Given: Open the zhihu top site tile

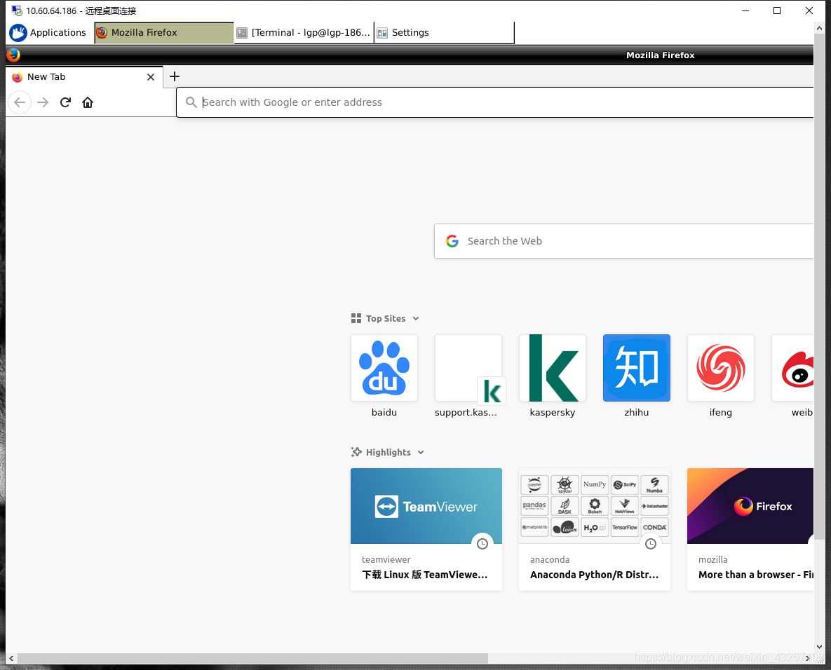Looking at the screenshot, I should coord(636,368).
